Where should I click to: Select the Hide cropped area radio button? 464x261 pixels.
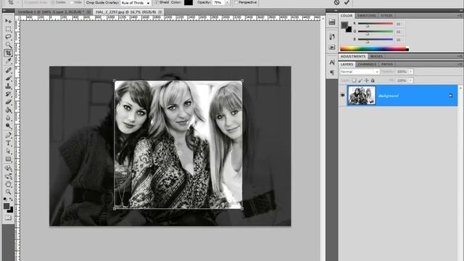coord(72,2)
